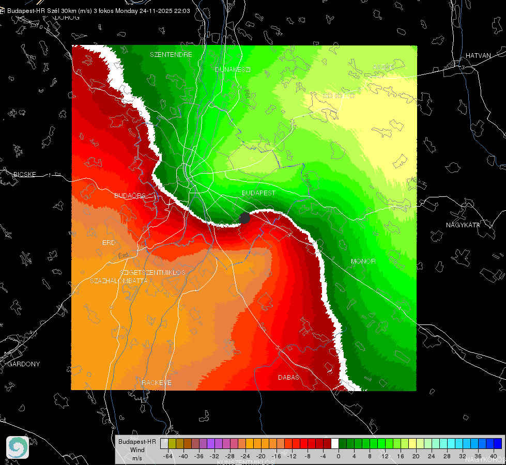Click the DUNAKESZI city label
Image resolution: width=506 pixels, height=465 pixels.
tap(233, 70)
